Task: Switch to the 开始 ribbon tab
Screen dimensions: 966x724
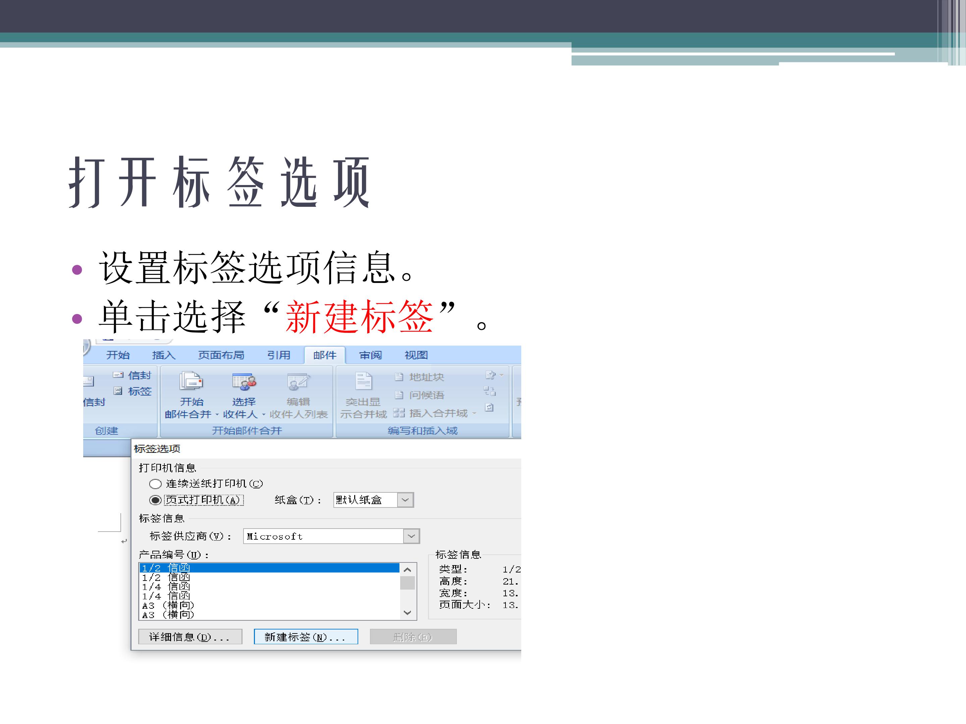Action: [118, 355]
